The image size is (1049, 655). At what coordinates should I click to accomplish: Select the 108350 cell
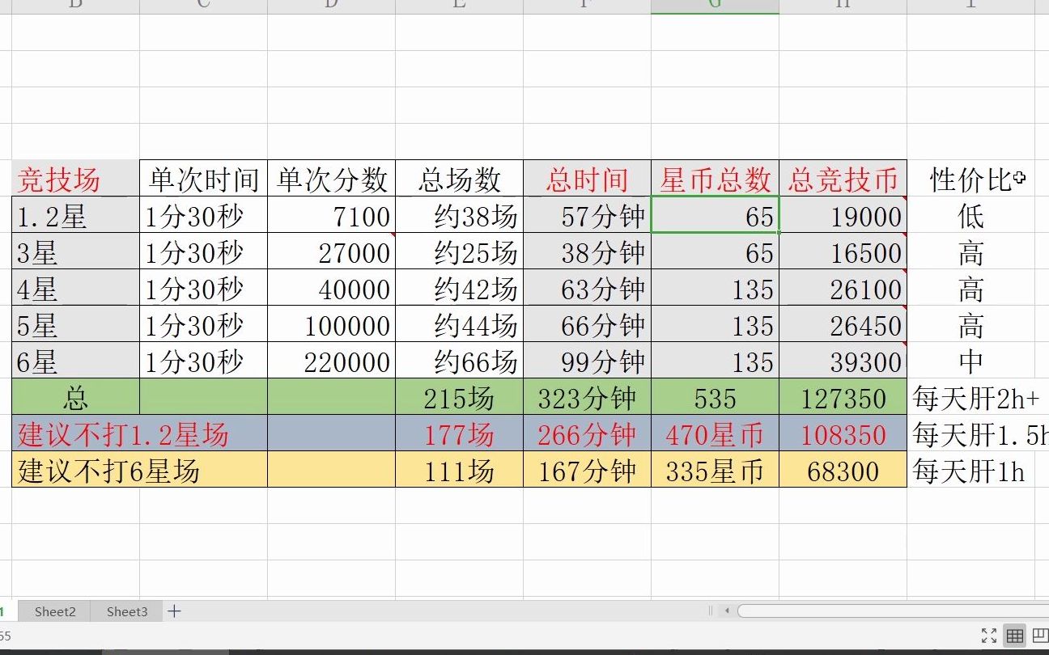843,433
